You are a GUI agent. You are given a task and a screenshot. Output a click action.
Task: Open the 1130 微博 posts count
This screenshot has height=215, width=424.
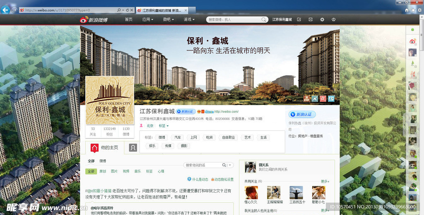(126, 131)
